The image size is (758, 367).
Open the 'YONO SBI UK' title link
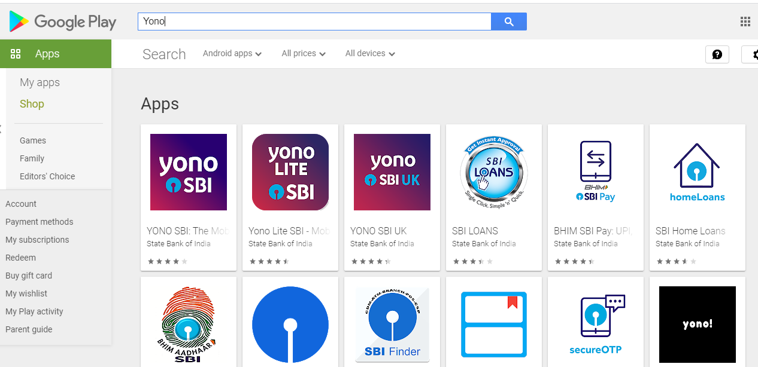[x=378, y=231]
